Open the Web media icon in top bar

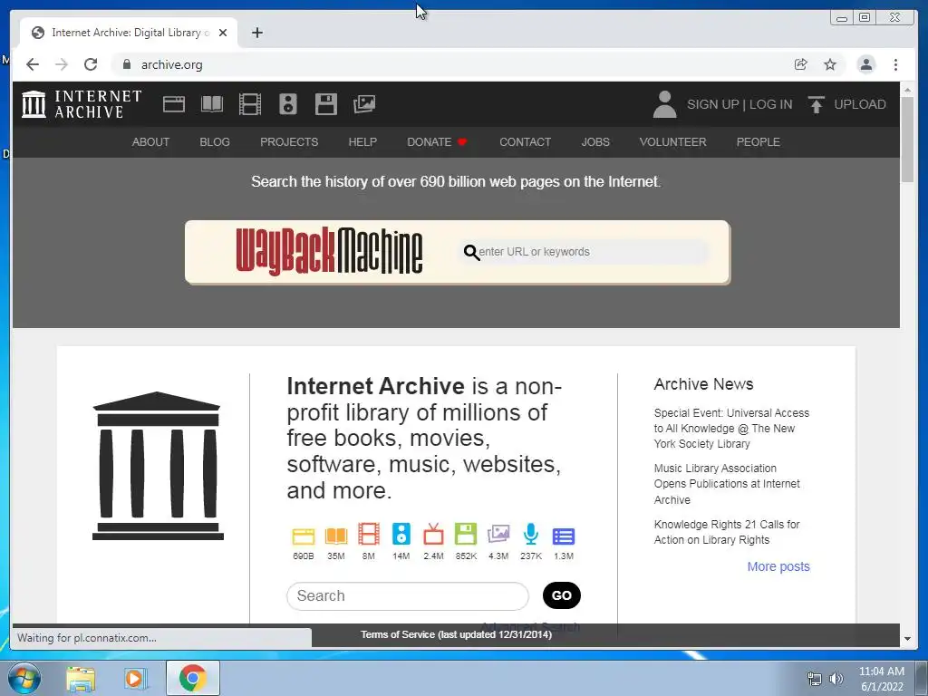pos(173,104)
